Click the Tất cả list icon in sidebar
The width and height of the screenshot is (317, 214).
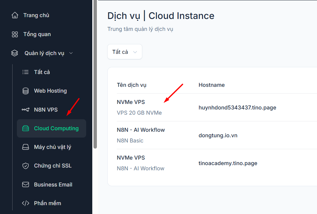point(25,72)
